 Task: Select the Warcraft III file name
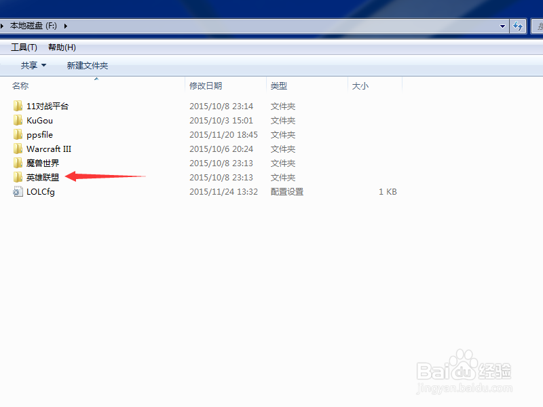click(x=48, y=149)
